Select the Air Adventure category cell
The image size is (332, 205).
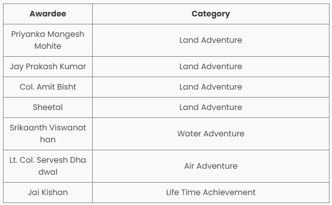pyautogui.click(x=211, y=166)
